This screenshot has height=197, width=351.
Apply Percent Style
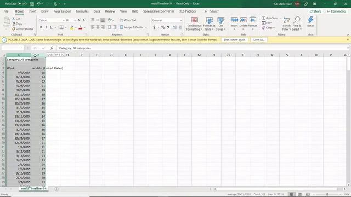click(163, 27)
